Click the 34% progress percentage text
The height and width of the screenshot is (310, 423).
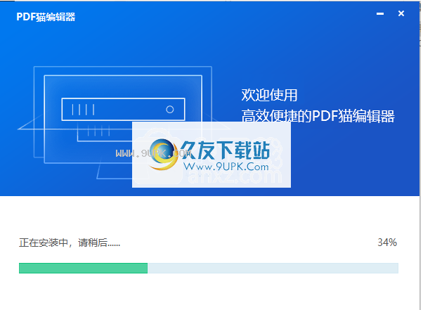[387, 243]
